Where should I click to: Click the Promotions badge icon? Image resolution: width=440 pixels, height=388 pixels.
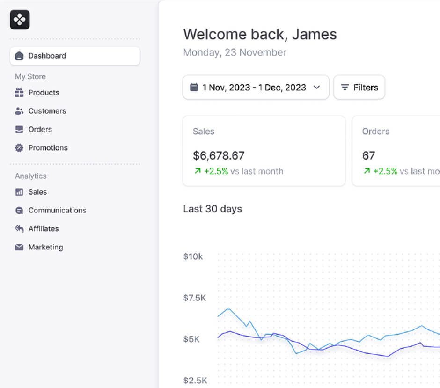point(19,148)
